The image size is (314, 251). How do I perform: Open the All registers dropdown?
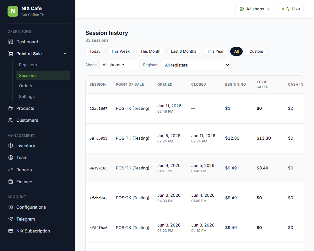pos(195,65)
